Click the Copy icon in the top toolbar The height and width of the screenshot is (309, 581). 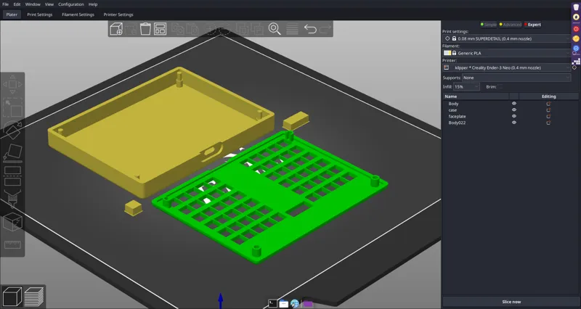click(178, 29)
